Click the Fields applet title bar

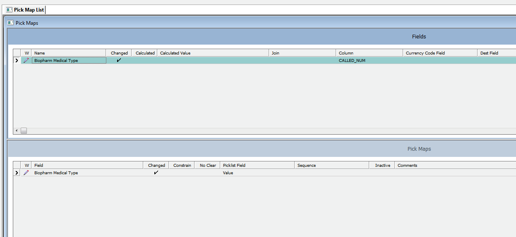click(x=262, y=36)
